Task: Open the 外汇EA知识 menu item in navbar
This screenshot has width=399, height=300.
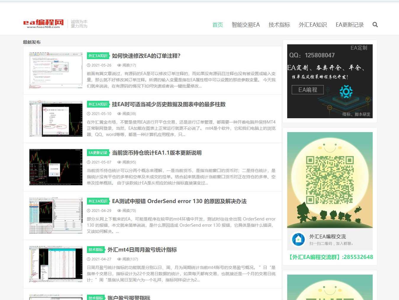Action: coord(313,25)
